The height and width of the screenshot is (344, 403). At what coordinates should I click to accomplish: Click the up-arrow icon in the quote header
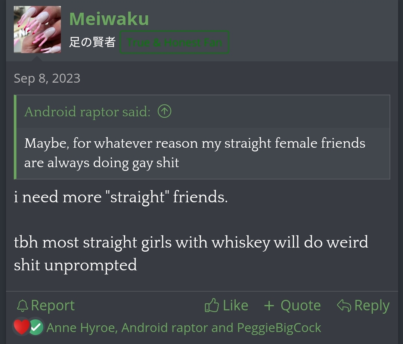(164, 111)
